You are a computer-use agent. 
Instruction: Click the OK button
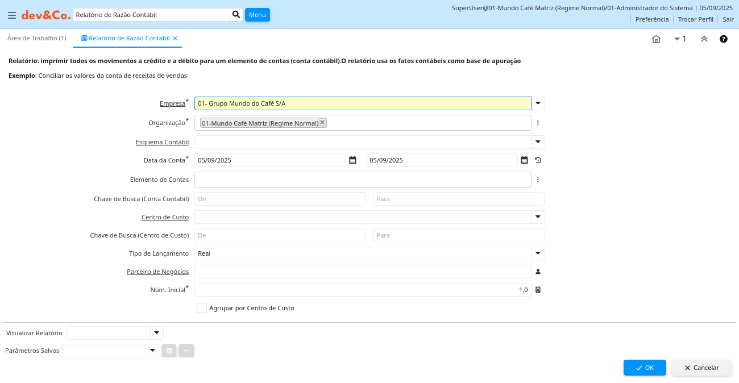coord(645,368)
